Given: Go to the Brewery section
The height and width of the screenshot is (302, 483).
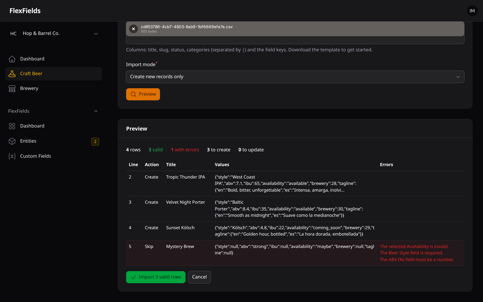Looking at the screenshot, I should [x=54, y=89].
